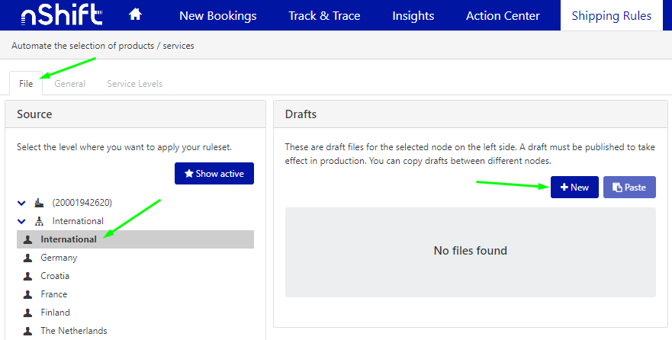The height and width of the screenshot is (340, 672).
Task: Open the Insights section
Action: (413, 15)
